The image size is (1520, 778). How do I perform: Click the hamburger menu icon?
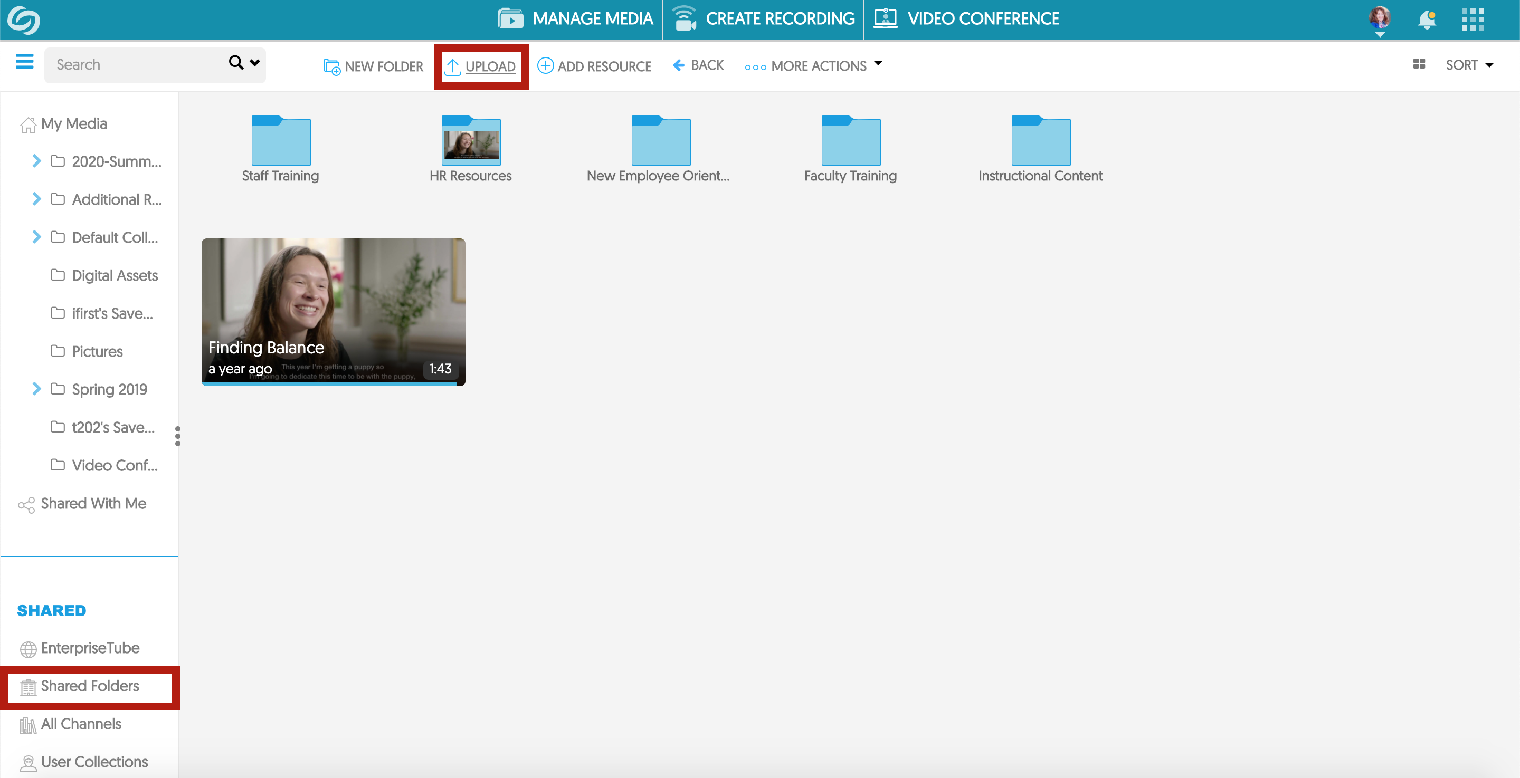click(x=24, y=61)
